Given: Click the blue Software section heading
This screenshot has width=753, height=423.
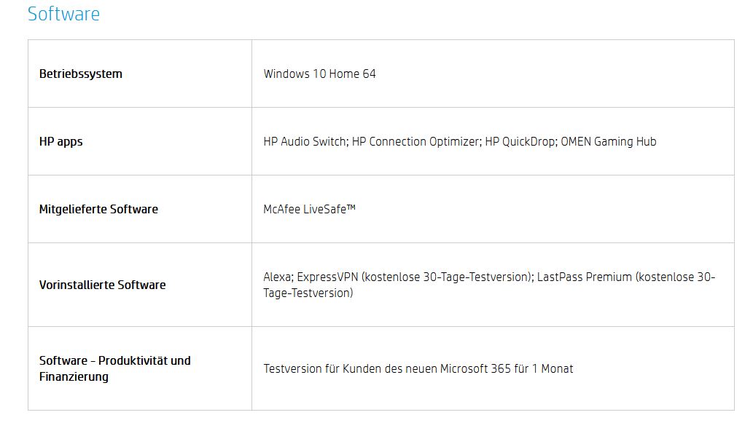Looking at the screenshot, I should point(63,14).
